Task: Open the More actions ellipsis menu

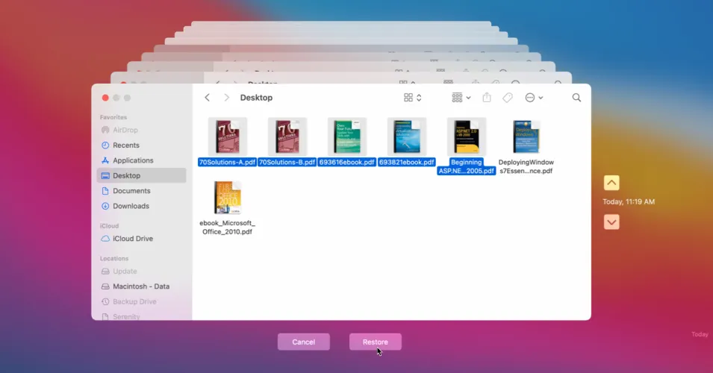Action: 534,98
